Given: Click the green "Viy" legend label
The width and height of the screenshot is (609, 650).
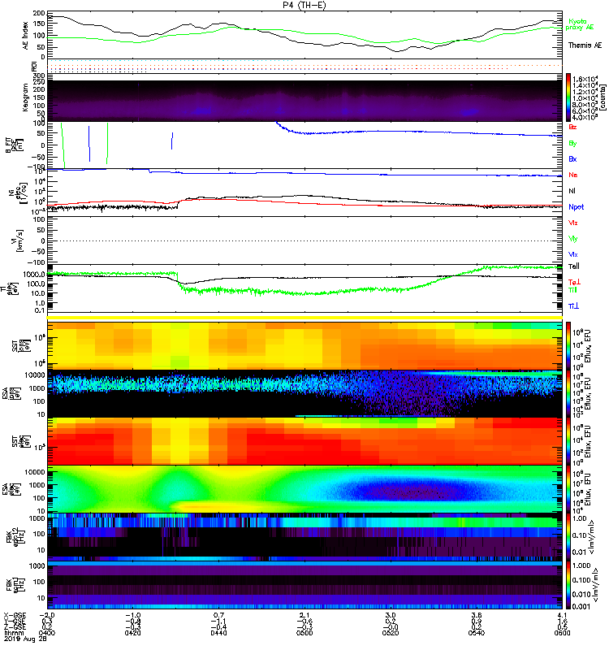Looking at the screenshot, I should [573, 239].
